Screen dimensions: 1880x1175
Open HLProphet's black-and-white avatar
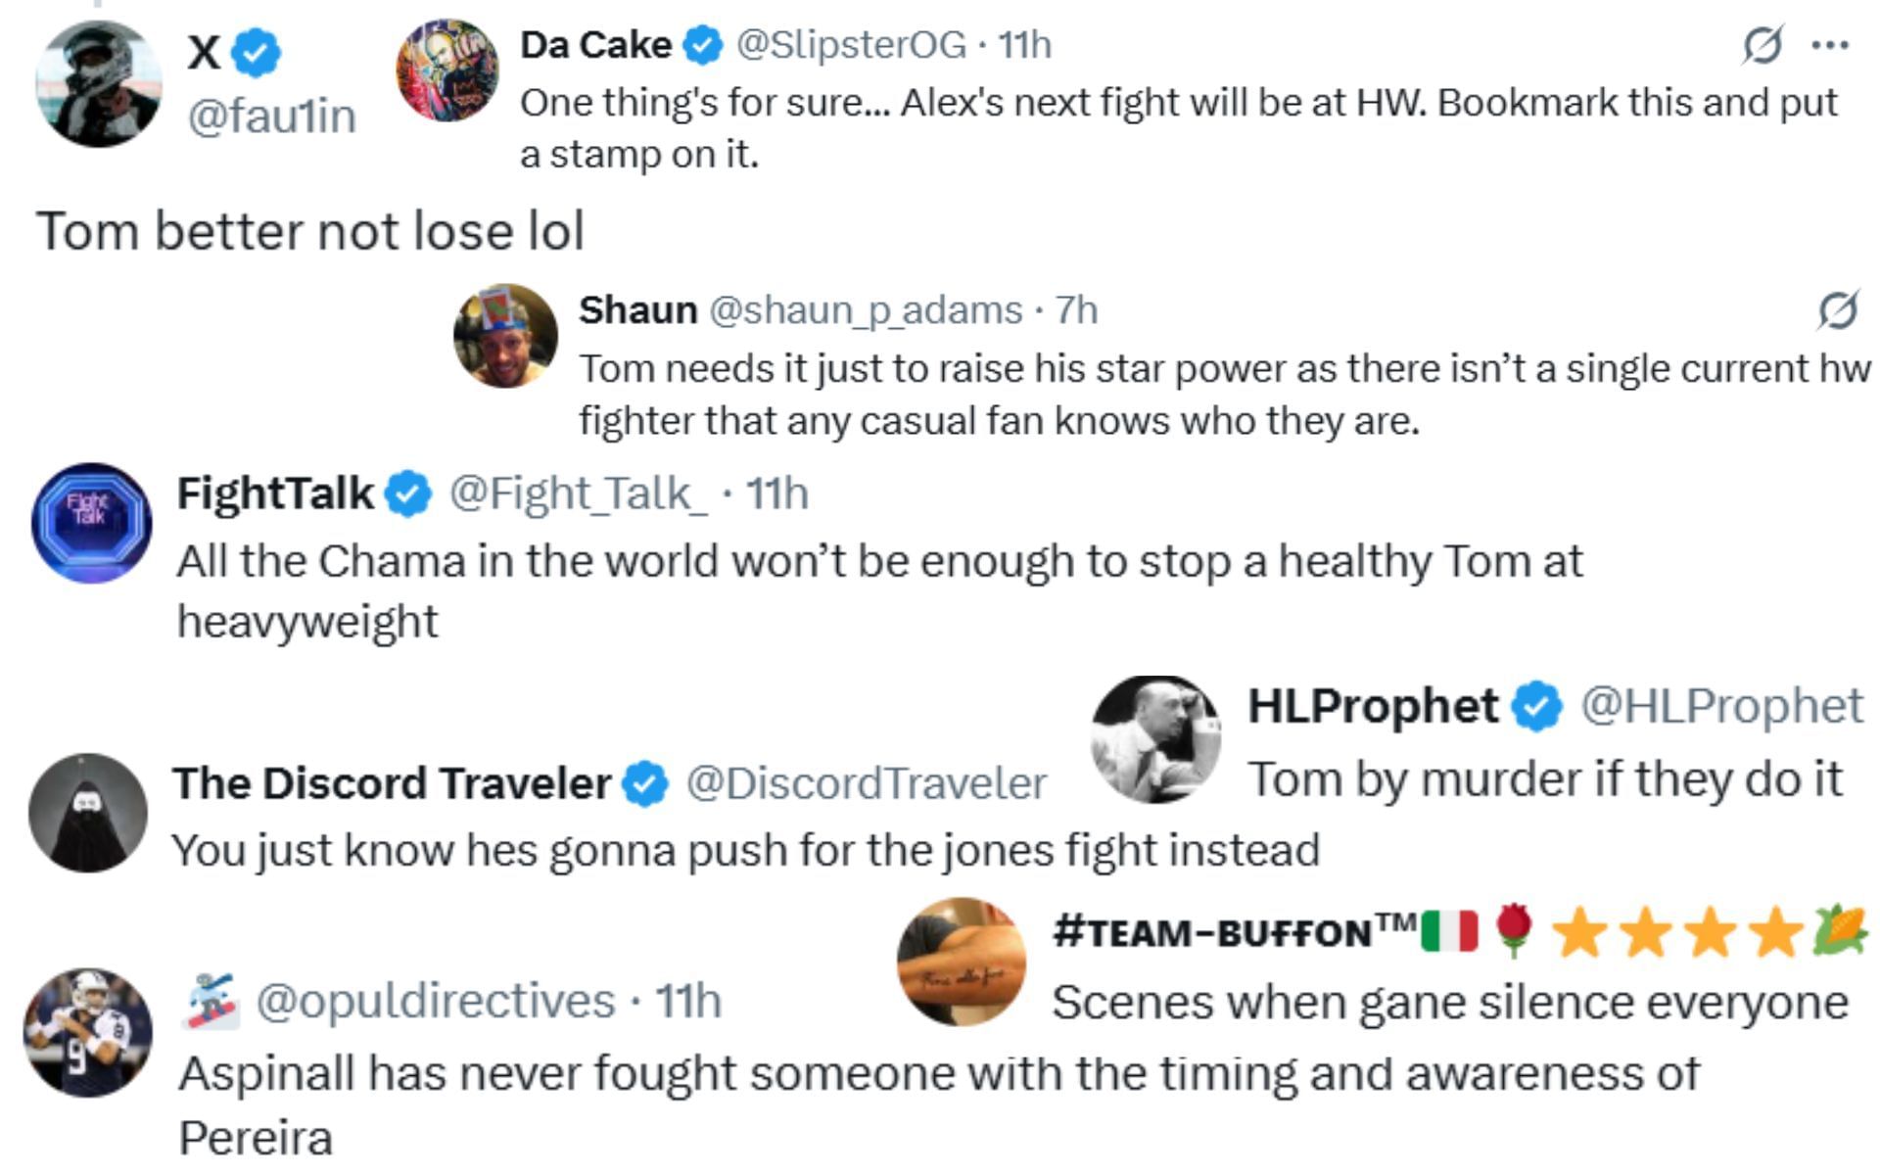coord(1156,739)
